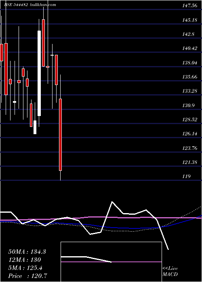Click the Live MACD inset chart box
This screenshot has height=282, width=202.
point(111,262)
